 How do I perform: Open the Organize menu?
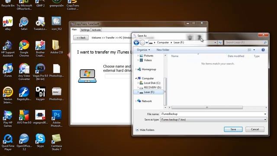143,50
